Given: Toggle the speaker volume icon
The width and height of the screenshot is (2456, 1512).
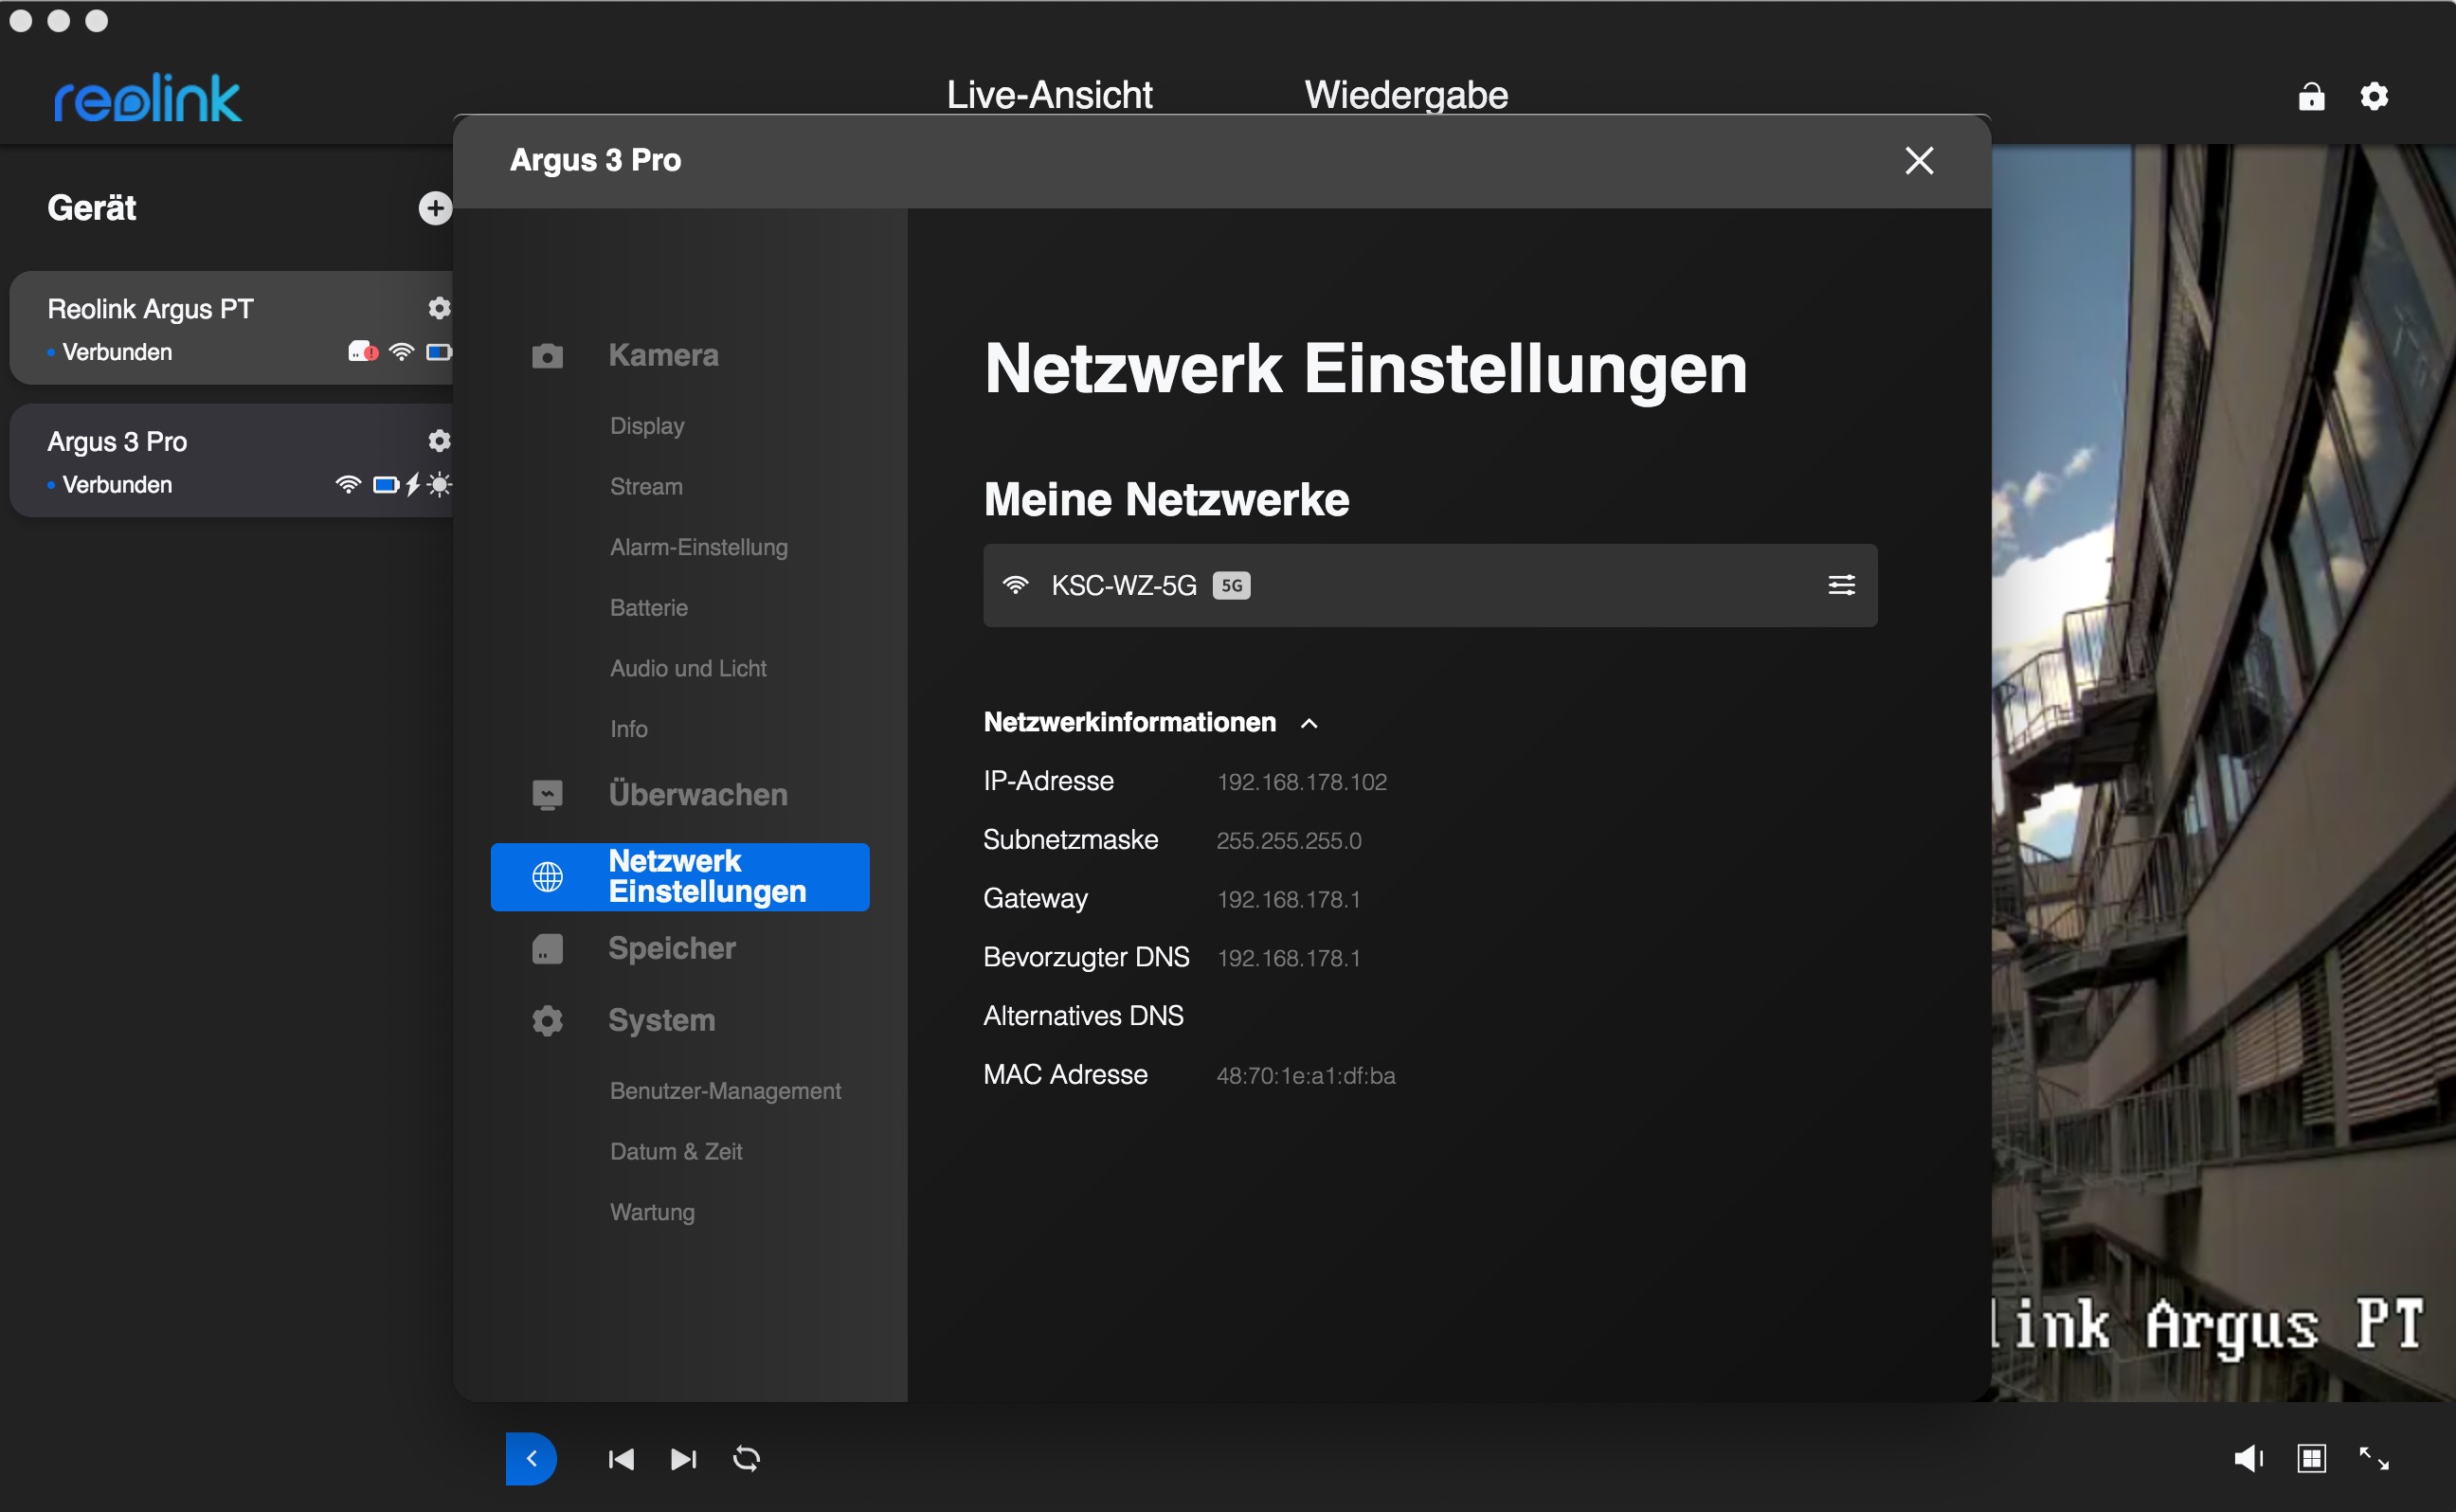Looking at the screenshot, I should pyautogui.click(x=2247, y=1458).
